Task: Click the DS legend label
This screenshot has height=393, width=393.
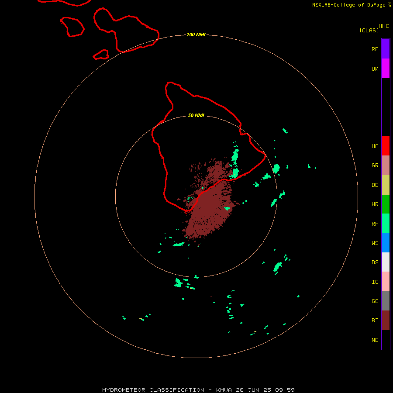Action: [375, 262]
